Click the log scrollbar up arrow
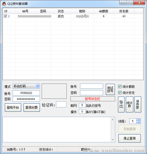Viewport: 147px width, 154px height. 113,120
